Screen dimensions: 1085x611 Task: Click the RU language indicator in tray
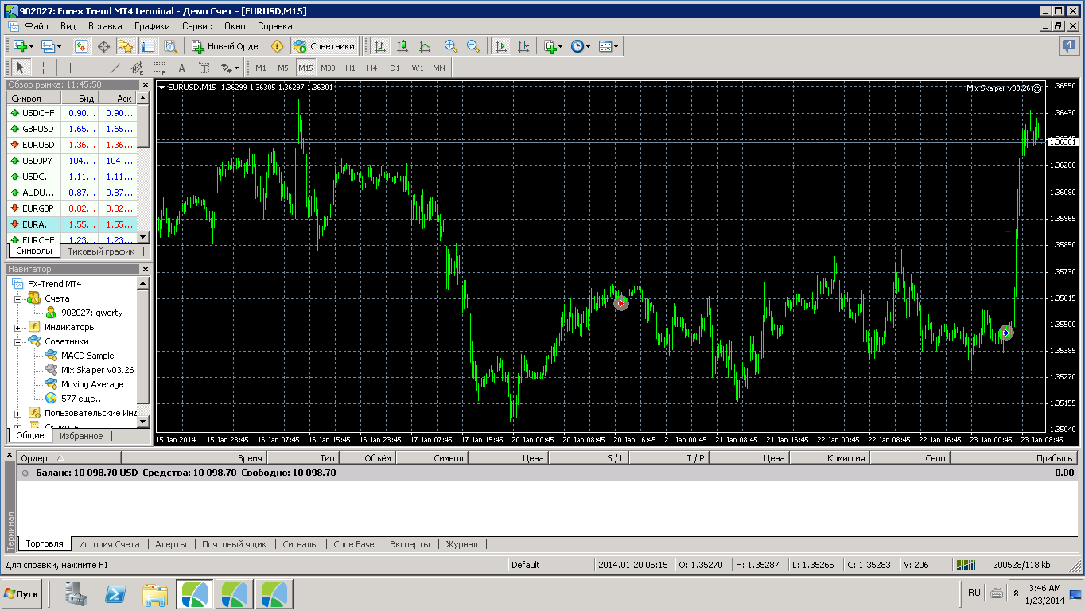pos(974,593)
